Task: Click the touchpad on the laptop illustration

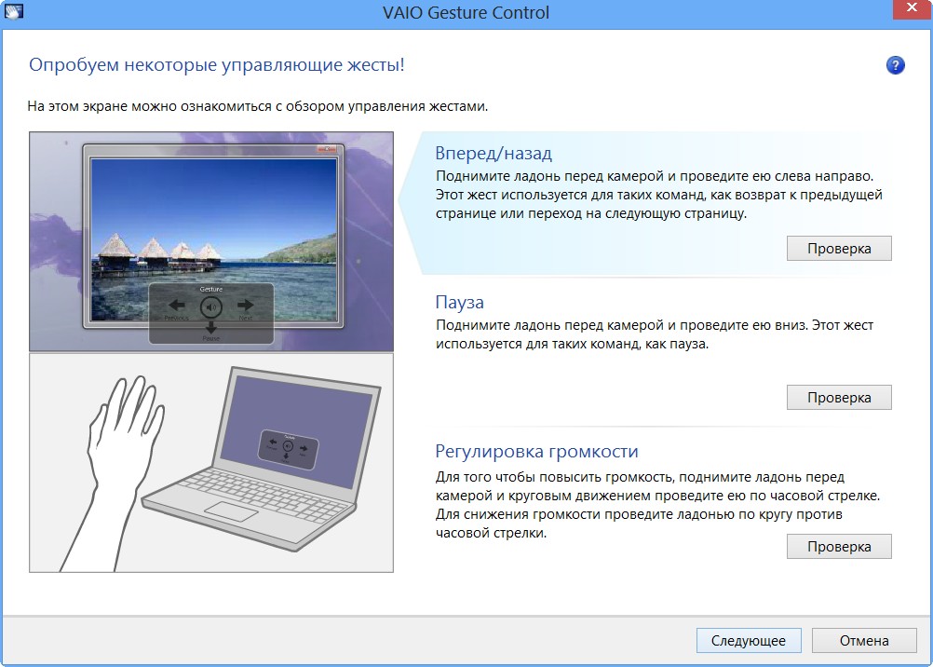Action: coord(231,510)
